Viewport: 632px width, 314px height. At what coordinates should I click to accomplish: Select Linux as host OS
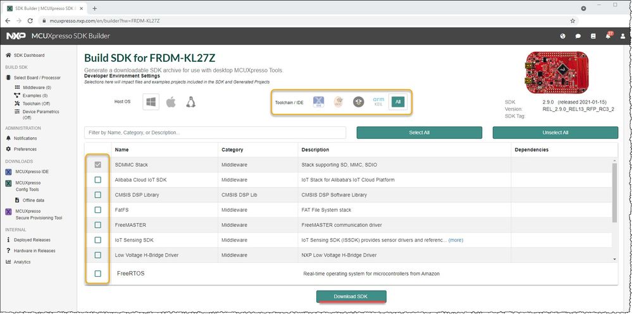(190, 102)
